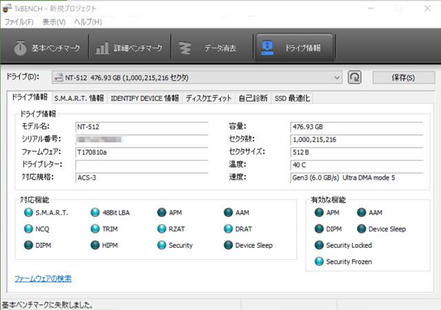Switch to the S.M.A.R.T. 情報 tab
The image size is (441, 310).
click(79, 99)
